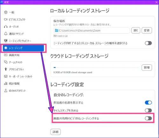
Task: Click 変更 to change save location
Action: coord(147,30)
